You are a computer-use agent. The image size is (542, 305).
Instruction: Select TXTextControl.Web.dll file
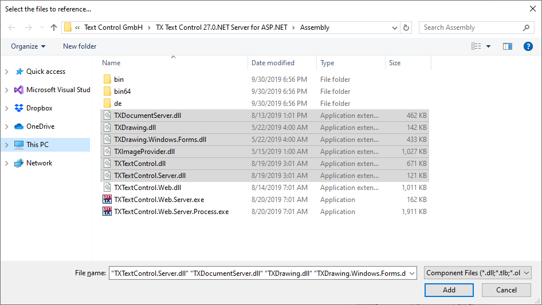(x=265, y=188)
